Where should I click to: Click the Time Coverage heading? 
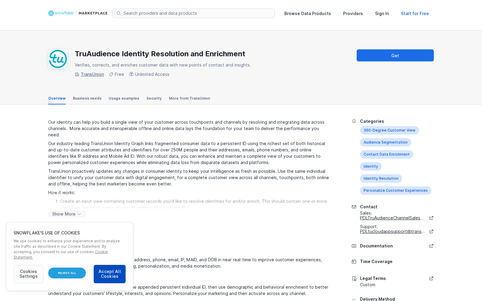pyautogui.click(x=376, y=262)
